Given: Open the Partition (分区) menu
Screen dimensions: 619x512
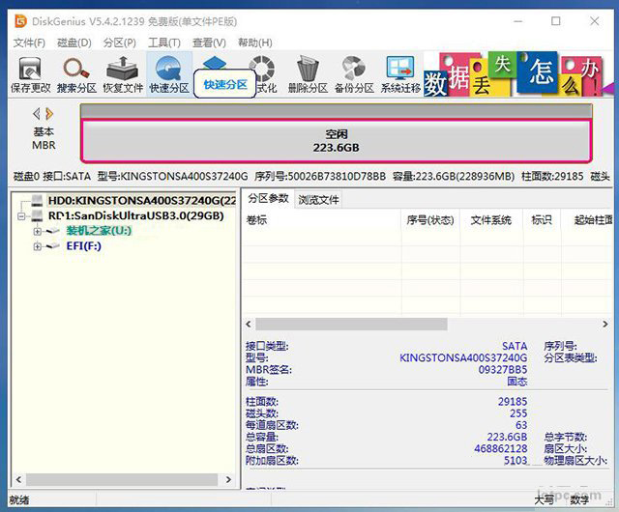Looking at the screenshot, I should point(120,43).
